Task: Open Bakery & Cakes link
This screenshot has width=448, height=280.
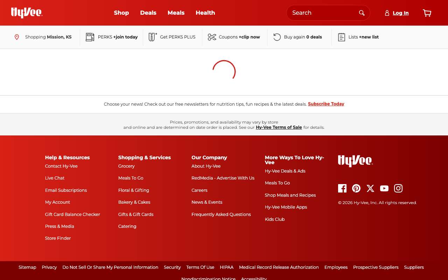Action: click(134, 202)
